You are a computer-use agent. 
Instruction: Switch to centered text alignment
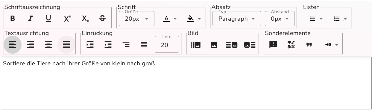[x=48, y=45]
